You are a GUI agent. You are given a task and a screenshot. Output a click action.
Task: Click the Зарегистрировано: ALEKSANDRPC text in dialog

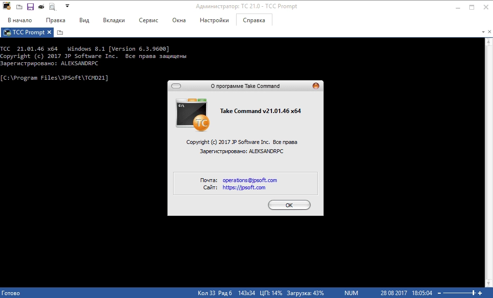pyautogui.click(x=241, y=151)
